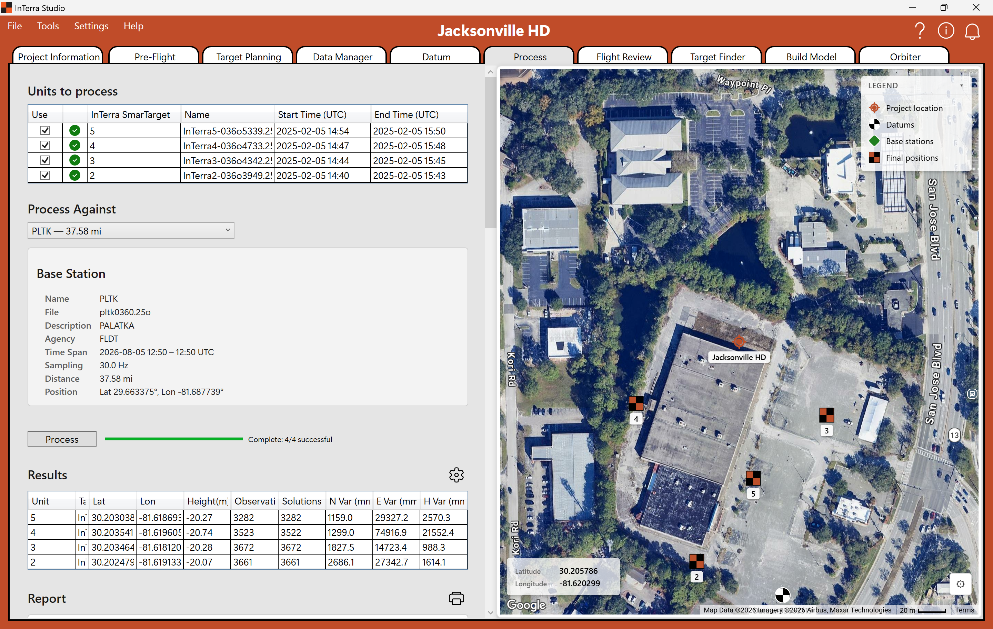Select latitude cell 30.203541 for unit 4

[x=113, y=532]
